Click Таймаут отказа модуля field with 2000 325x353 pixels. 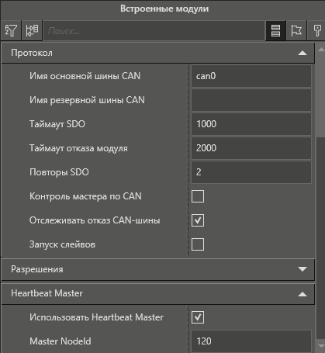(x=251, y=148)
